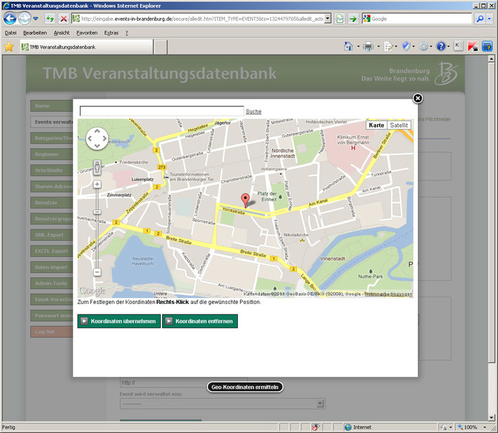Switch map to Karte view

pyautogui.click(x=376, y=126)
